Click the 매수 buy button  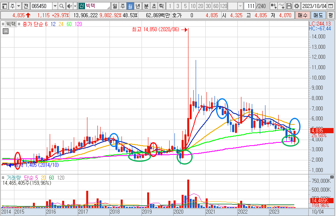(x=303, y=15)
